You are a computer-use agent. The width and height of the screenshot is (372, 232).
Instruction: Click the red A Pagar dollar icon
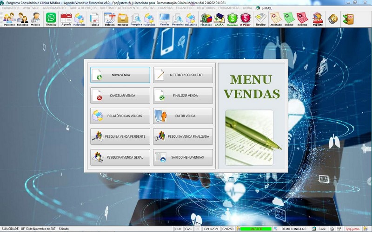pos(246,19)
